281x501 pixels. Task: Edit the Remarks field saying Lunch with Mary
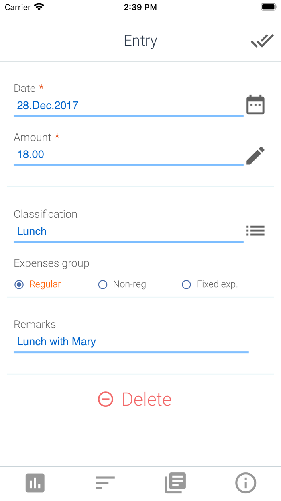[x=56, y=341]
